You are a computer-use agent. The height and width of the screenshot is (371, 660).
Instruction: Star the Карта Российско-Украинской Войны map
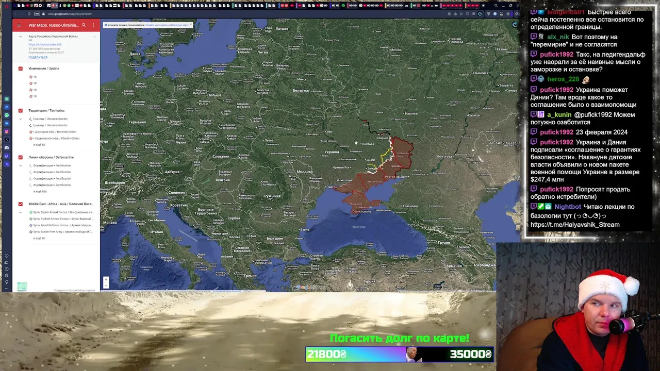pos(94,37)
